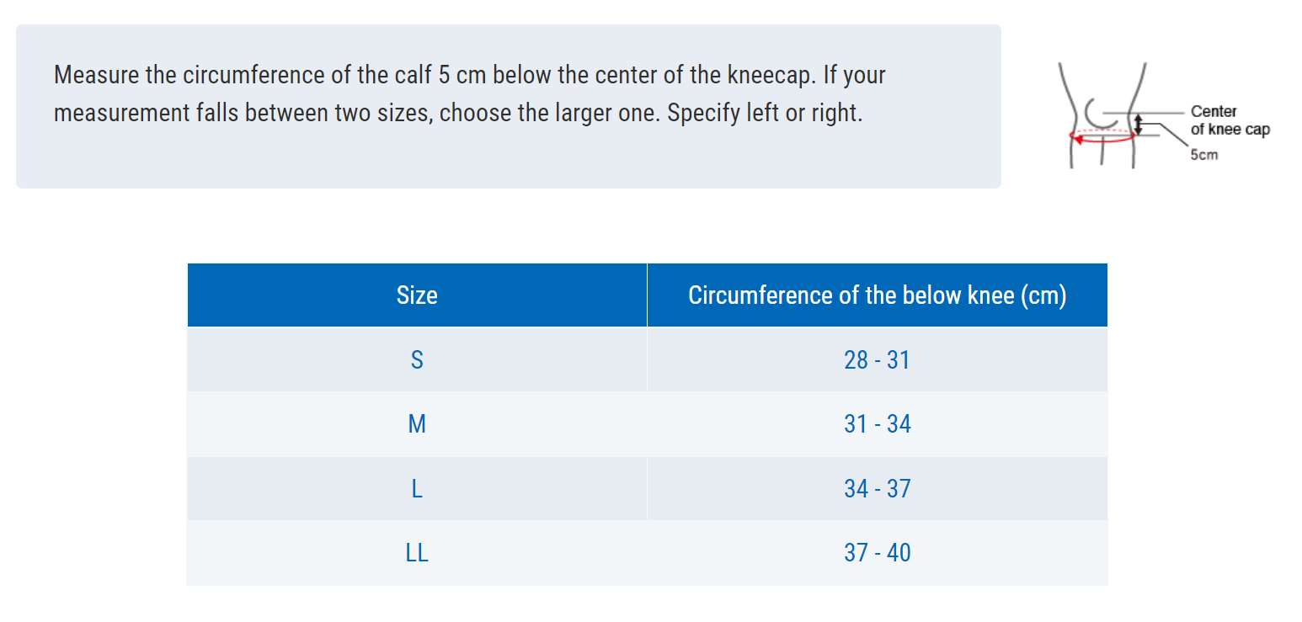1302x622 pixels.
Task: Click the L size cell
Action: (x=417, y=489)
